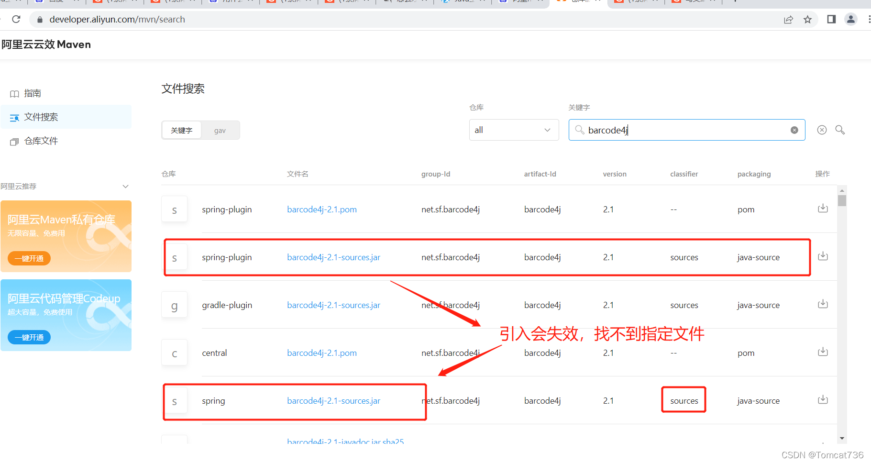
Task: Switch to the 阿里云云效 Maven browser tab
Action: tap(579, 2)
